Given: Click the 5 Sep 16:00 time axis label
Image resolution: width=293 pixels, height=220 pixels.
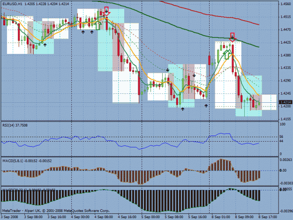Looking at the screenshot, I should tap(197, 217).
